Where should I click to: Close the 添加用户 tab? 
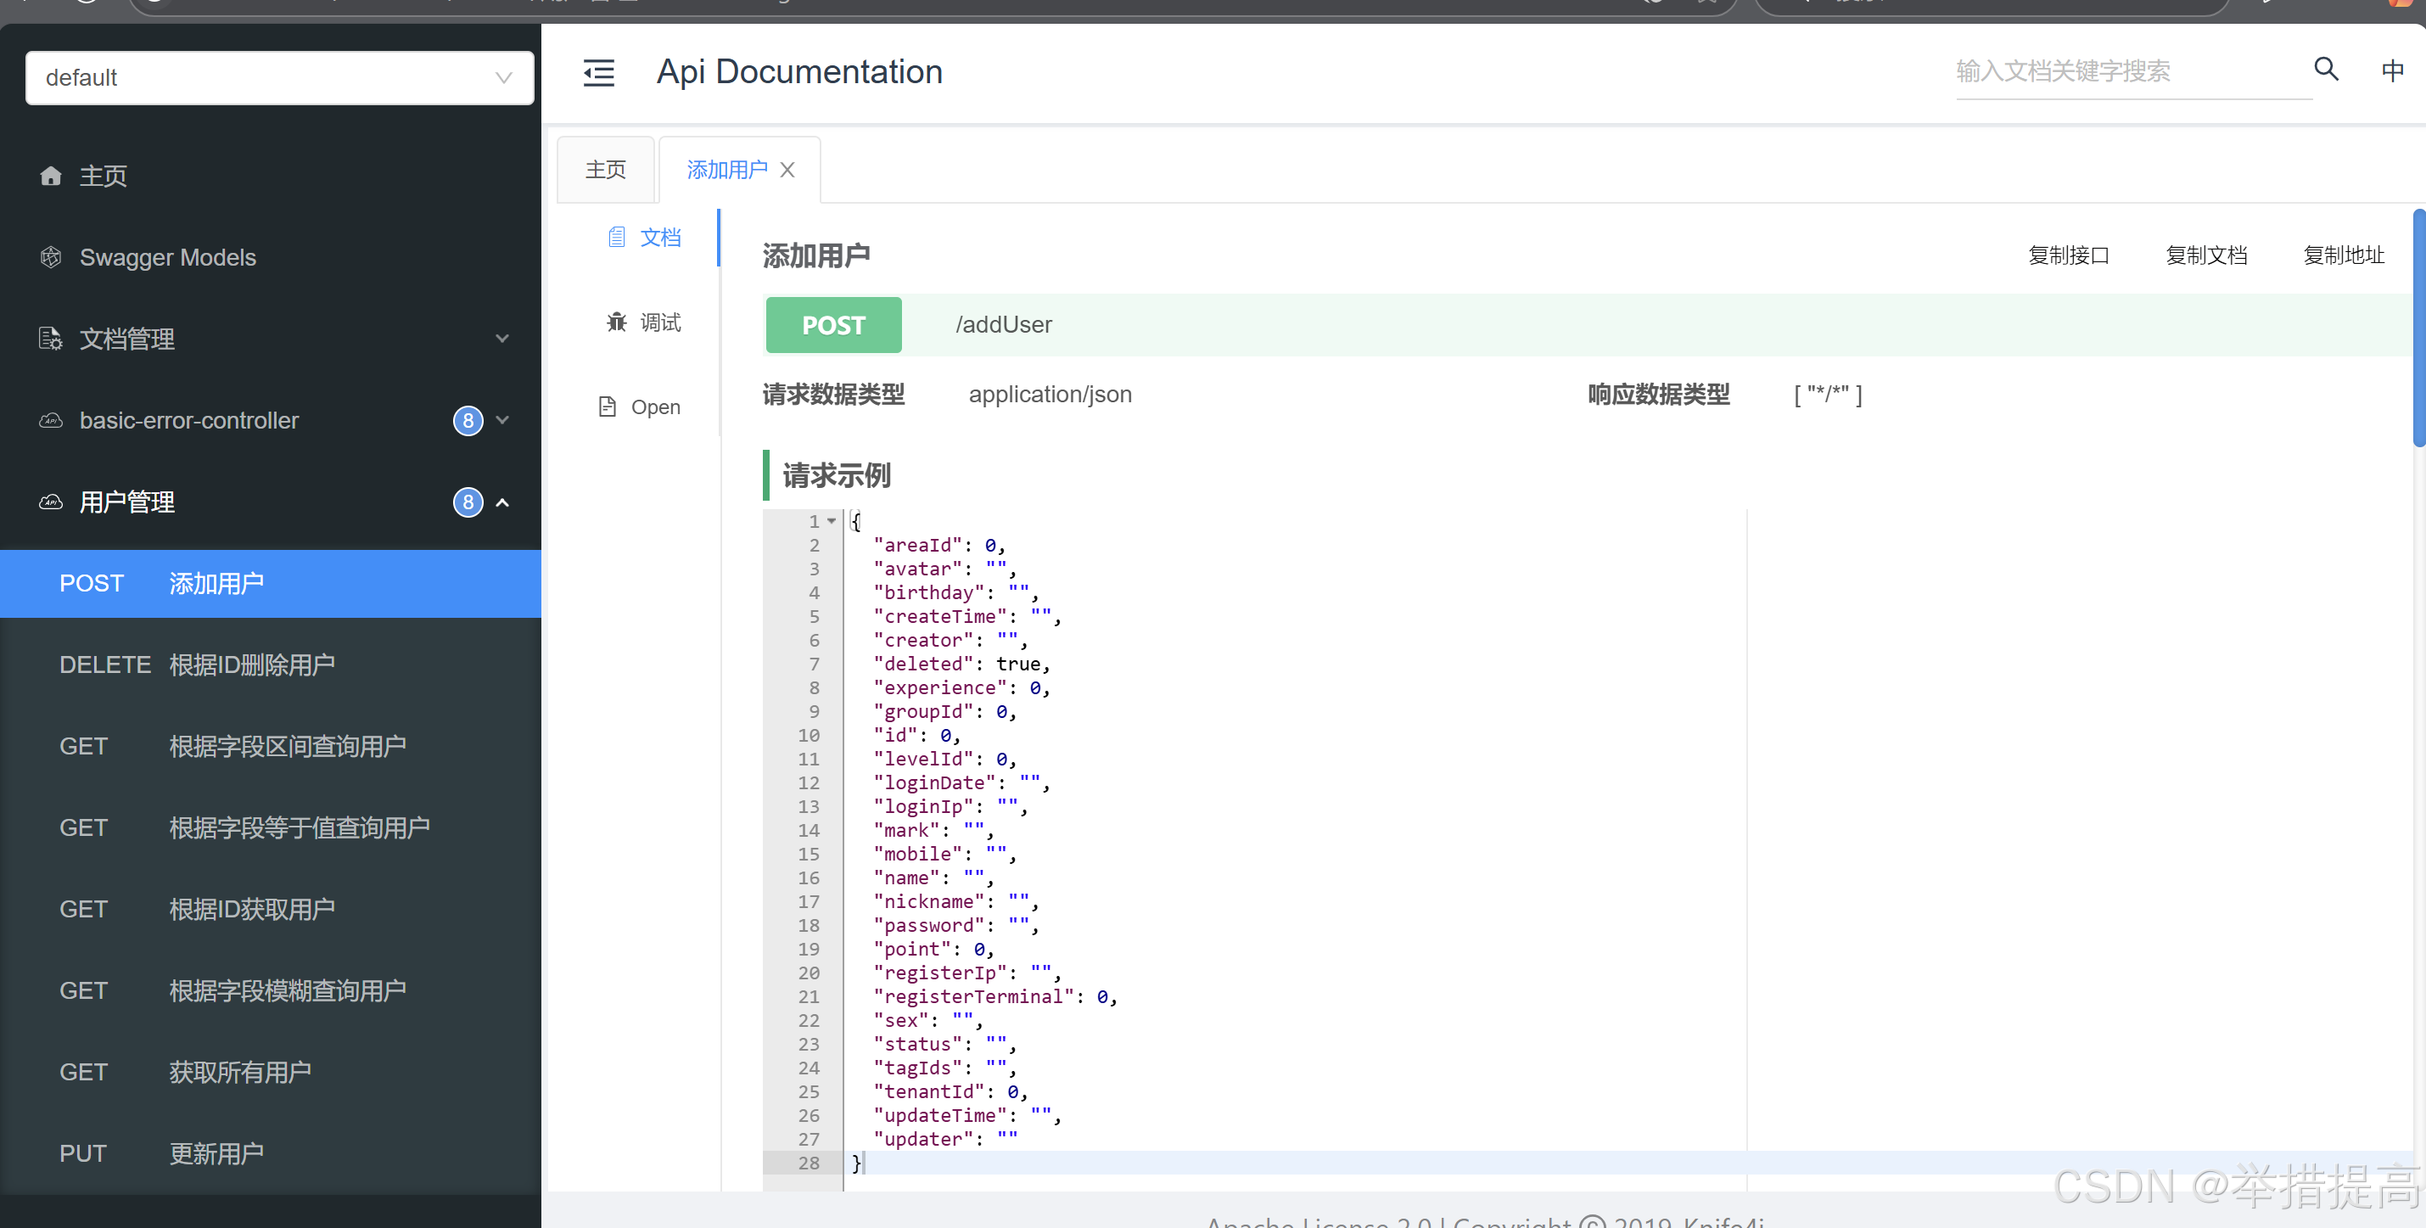788,171
